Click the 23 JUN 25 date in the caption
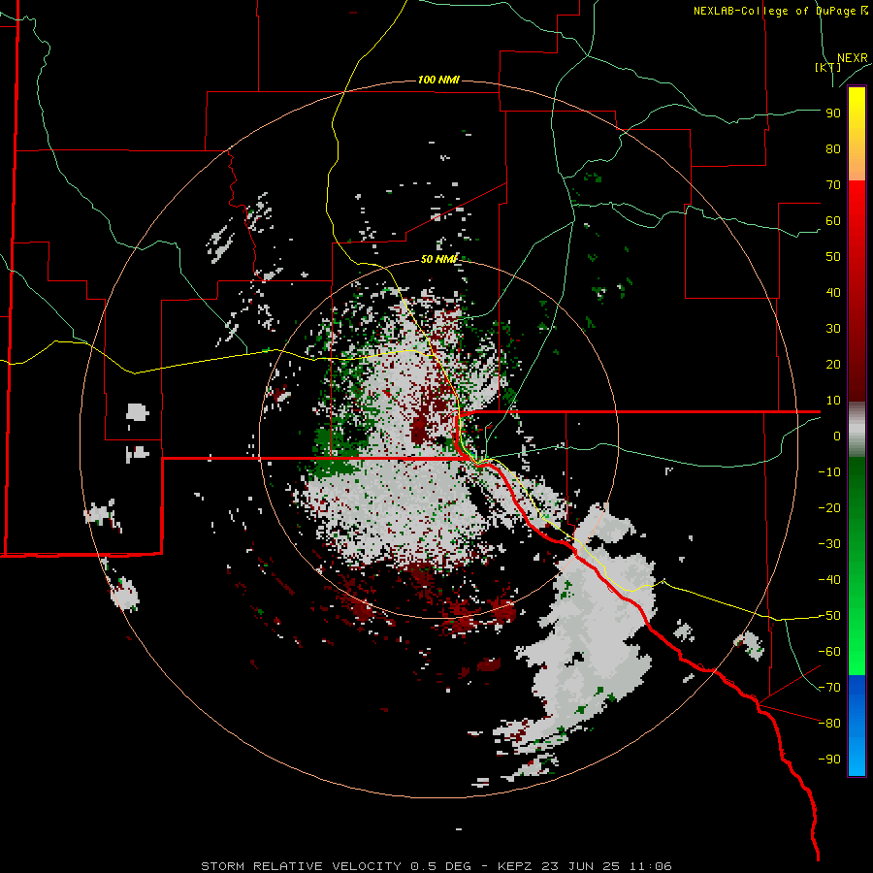Viewport: 873px width, 873px height. pos(582,866)
